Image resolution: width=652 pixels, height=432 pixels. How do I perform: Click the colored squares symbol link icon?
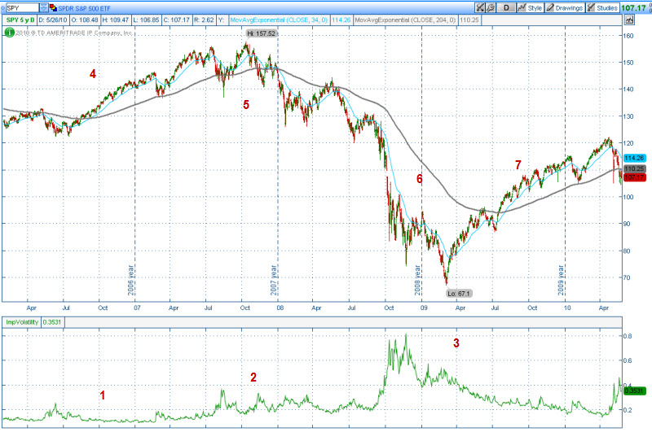point(53,8)
